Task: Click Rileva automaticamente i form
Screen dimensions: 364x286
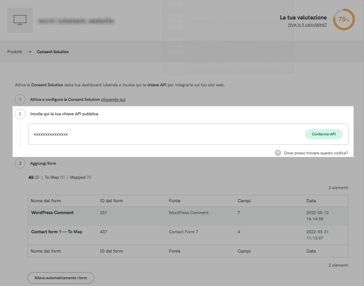Action: (60, 278)
